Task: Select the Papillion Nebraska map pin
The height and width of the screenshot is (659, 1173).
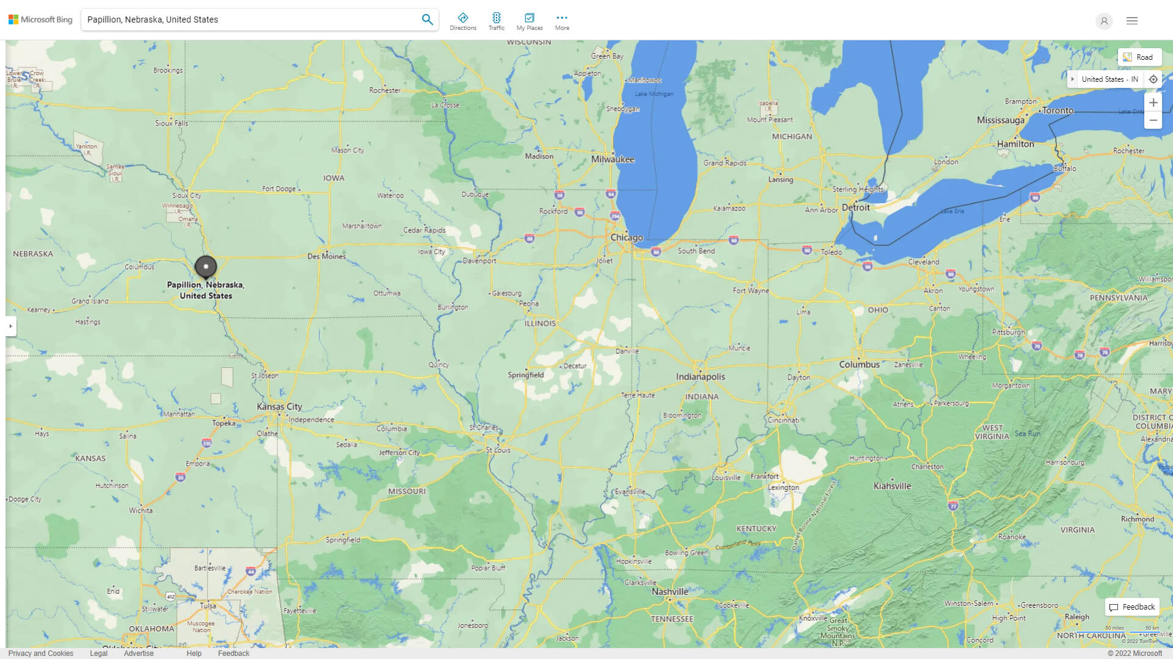Action: [206, 267]
